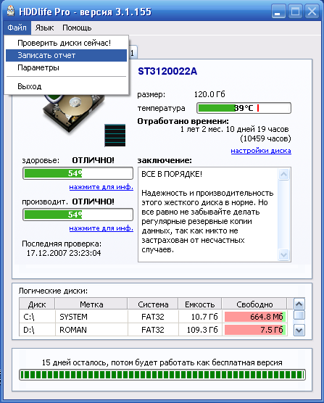Select "Записать отчет" menu entry
Image resolution: width=324 pixels, height=403 pixels.
66,55
